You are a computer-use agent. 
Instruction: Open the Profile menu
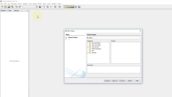(40, 4)
